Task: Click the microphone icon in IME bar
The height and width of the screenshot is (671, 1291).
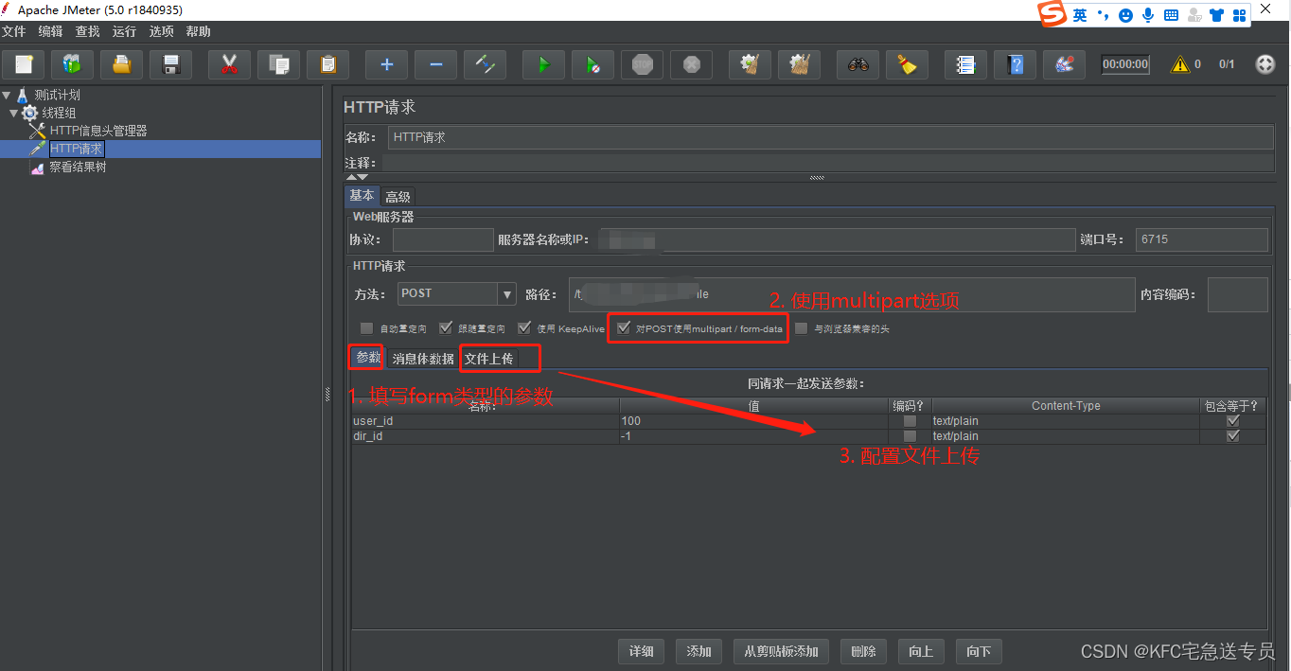Action: point(1148,15)
